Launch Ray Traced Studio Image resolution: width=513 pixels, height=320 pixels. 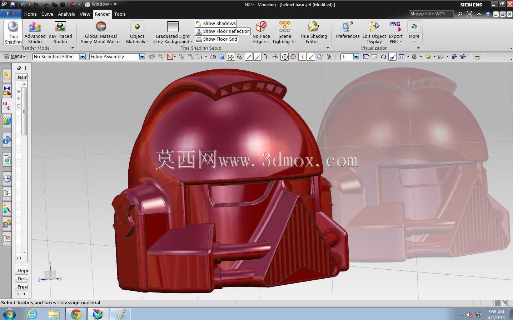[60, 32]
